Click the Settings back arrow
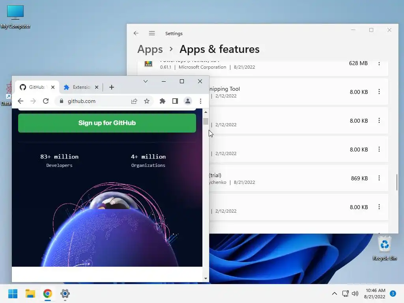Image resolution: width=404 pixels, height=303 pixels. click(x=136, y=33)
